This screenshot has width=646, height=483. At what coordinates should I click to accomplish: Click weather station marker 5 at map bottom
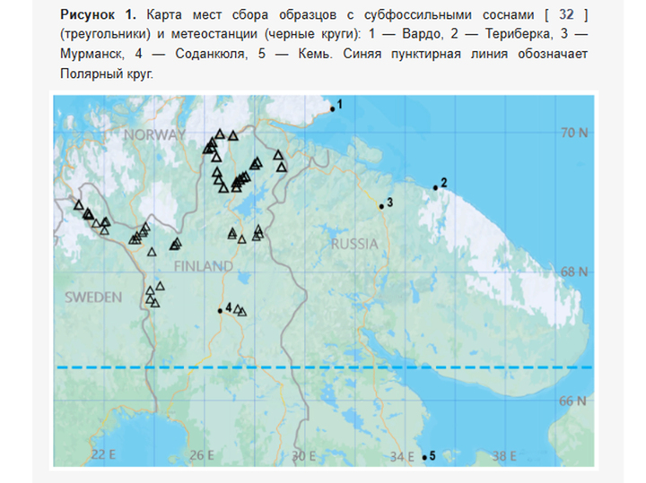coord(424,458)
